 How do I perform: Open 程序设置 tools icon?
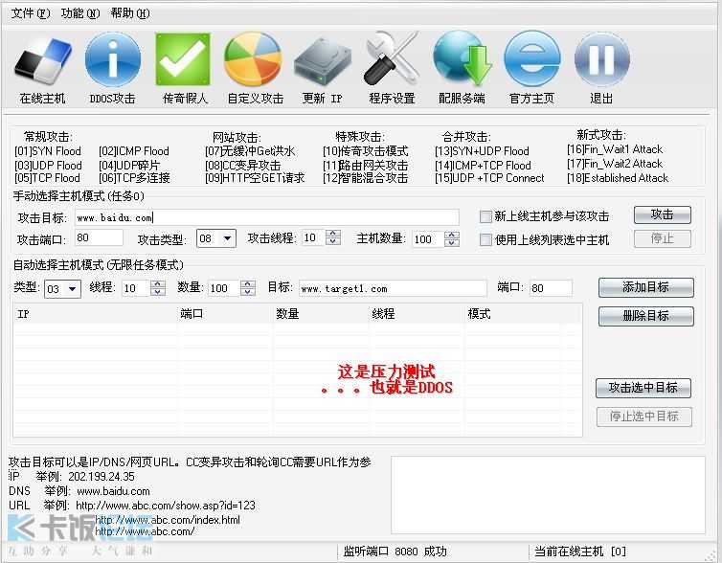coord(392,60)
